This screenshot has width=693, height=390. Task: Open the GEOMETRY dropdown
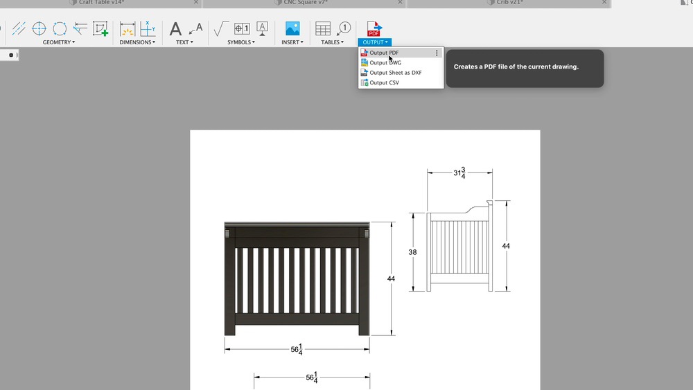pos(59,42)
